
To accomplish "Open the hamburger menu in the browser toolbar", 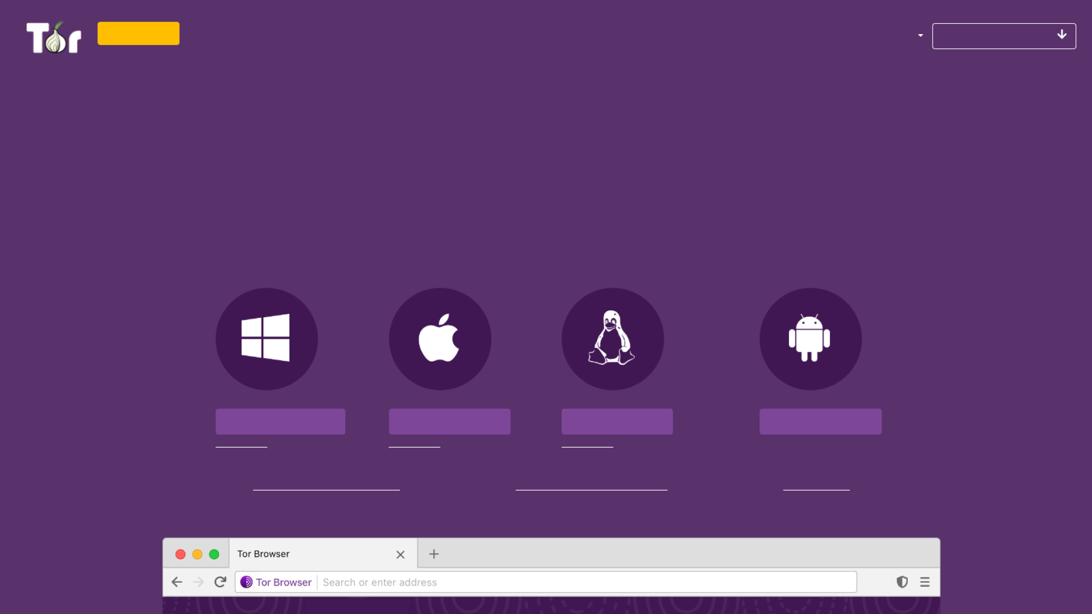I will point(925,582).
